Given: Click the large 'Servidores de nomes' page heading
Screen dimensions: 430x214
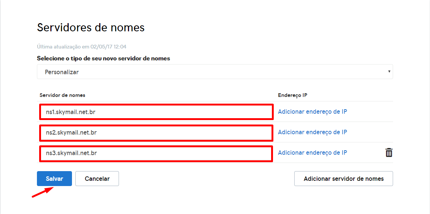Looking at the screenshot, I should pos(91,27).
